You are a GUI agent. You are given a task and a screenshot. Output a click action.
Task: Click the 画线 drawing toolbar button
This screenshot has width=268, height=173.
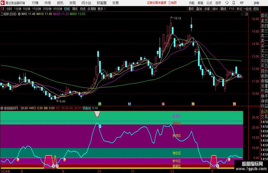pos(223,9)
